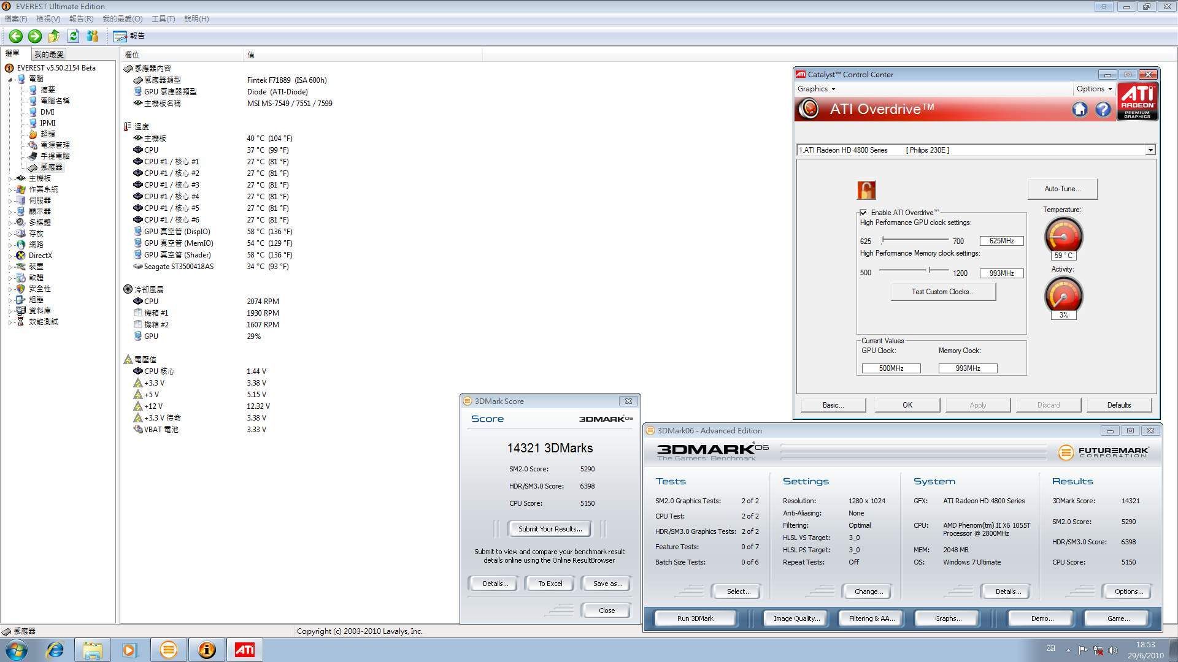
Task: Click the 625MHz GPU clock field
Action: click(x=1001, y=241)
